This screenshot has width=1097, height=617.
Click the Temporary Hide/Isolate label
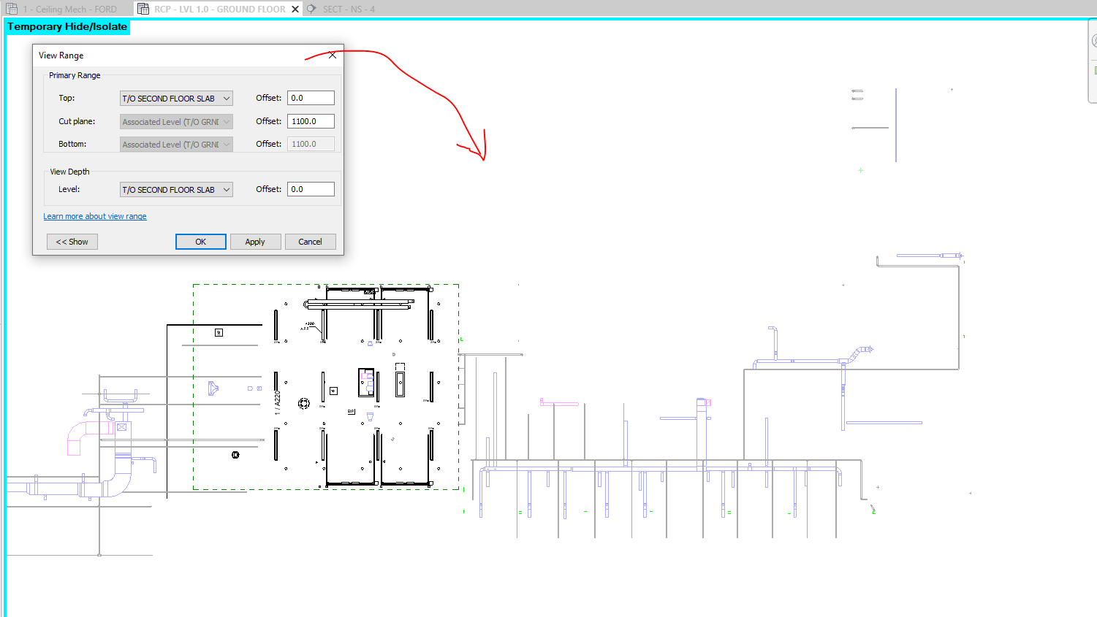coord(67,27)
